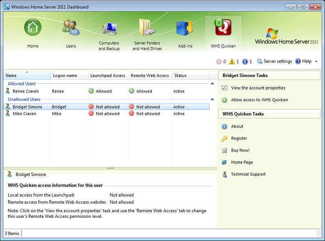Maximize the Dashboard window
The width and height of the screenshot is (325, 241).
pos(303,7)
